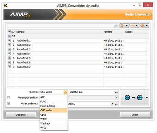Sort by the Formato column header
The image size is (157, 133).
[114, 32]
